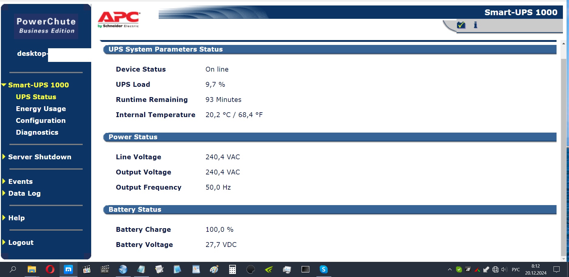Image resolution: width=569 pixels, height=277 pixels.
Task: Click the PowerChute Business Edition logo
Action: 46,26
